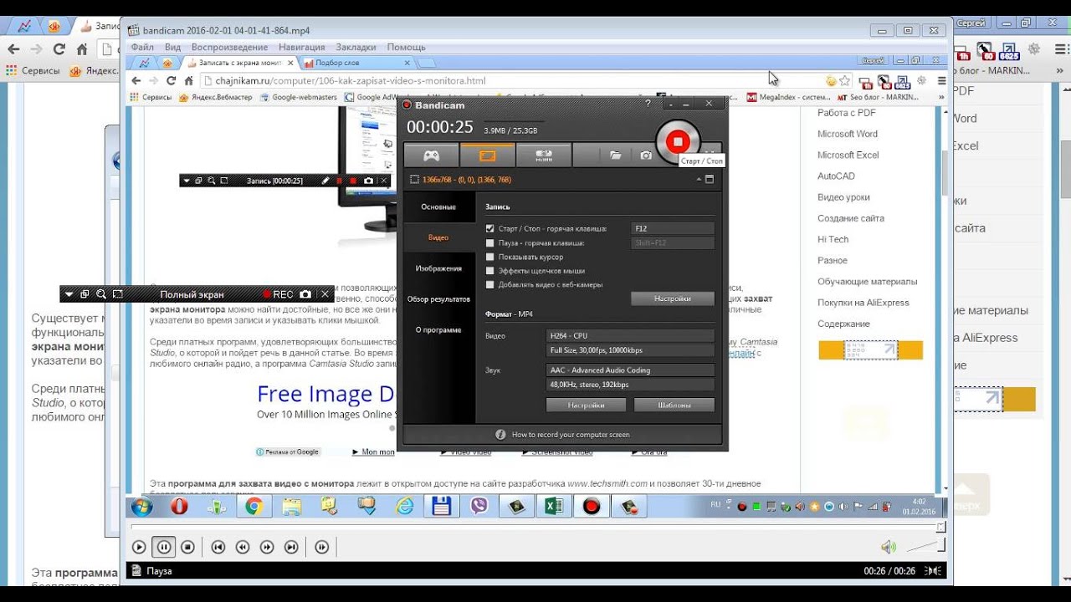This screenshot has height=602, width=1071.
Task: Open the Microsoft Excel link in the site sidebar
Action: [x=848, y=156]
